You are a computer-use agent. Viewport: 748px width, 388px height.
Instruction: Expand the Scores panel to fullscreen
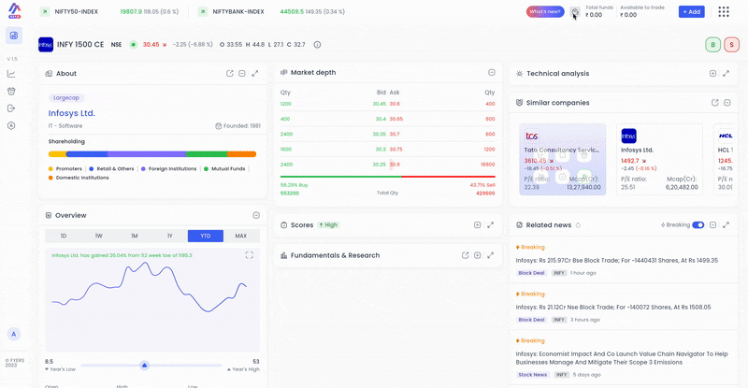tap(490, 224)
